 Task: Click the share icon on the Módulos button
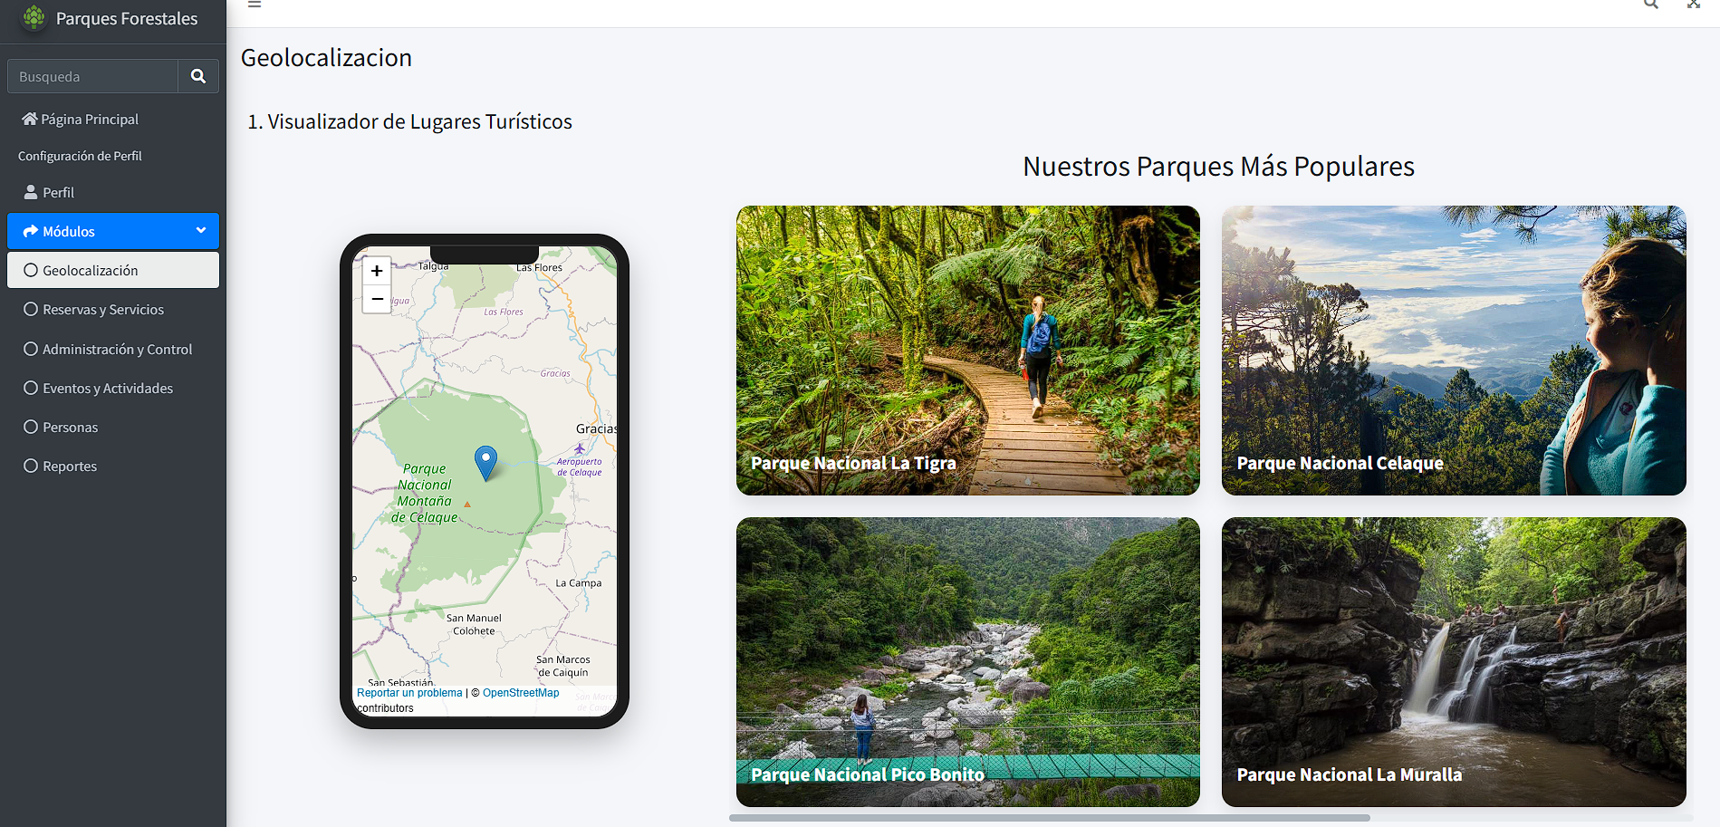coord(31,231)
